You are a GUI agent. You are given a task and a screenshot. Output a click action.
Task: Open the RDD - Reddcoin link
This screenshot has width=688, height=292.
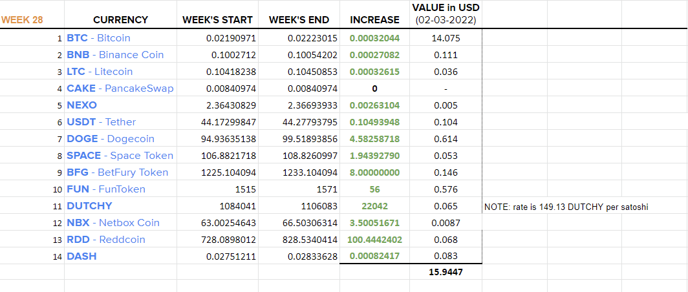click(106, 240)
